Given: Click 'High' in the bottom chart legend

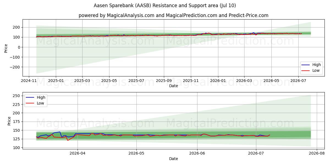Looking at the screenshot, I should [41, 97].
